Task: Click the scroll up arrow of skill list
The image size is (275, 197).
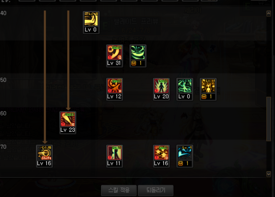Action: coord(269,14)
